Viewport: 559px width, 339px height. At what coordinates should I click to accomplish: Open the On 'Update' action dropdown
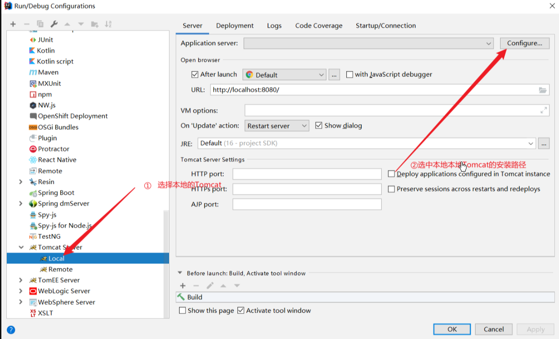pyautogui.click(x=277, y=126)
